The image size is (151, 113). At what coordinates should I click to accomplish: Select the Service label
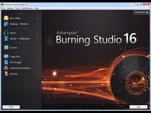pyautogui.click(x=14, y=74)
